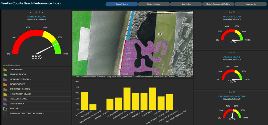Show previous item in Access Score panel
This screenshot has width=268, height=125.
pyautogui.click(x=225, y=53)
